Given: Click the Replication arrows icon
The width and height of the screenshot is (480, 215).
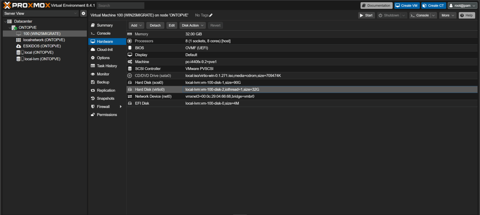Looking at the screenshot, I should (x=93, y=91).
